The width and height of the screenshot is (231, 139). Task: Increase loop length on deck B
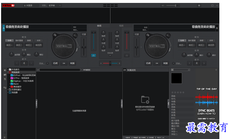[x=204, y=63]
